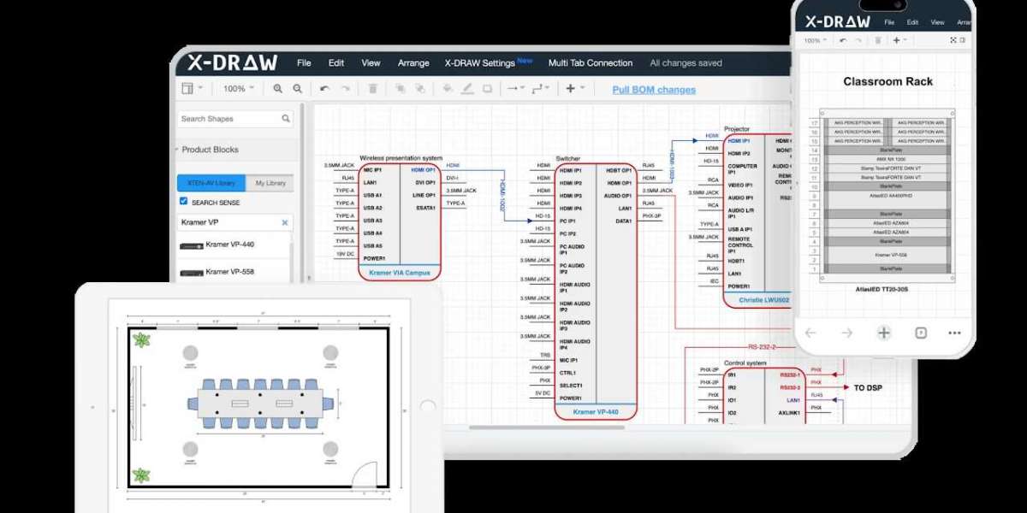Click the delete trash icon in laptop toolbar
This screenshot has height=513, width=1027.
[x=372, y=89]
